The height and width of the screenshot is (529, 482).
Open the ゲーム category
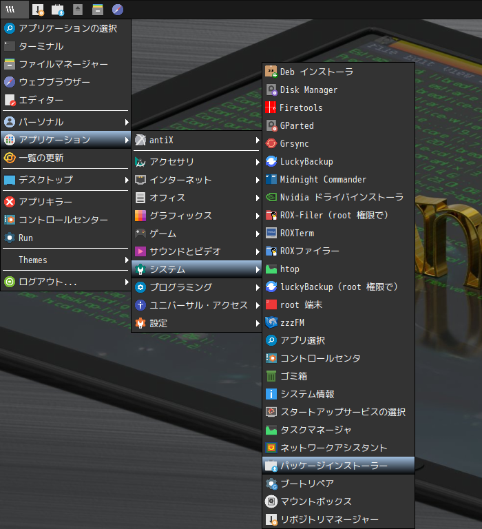(x=196, y=234)
